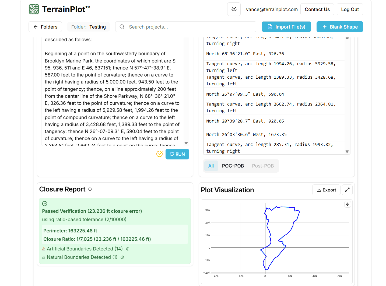Screen dimensions: 386x286
Task: Click Natural Boundaries info icon
Action: click(x=122, y=257)
